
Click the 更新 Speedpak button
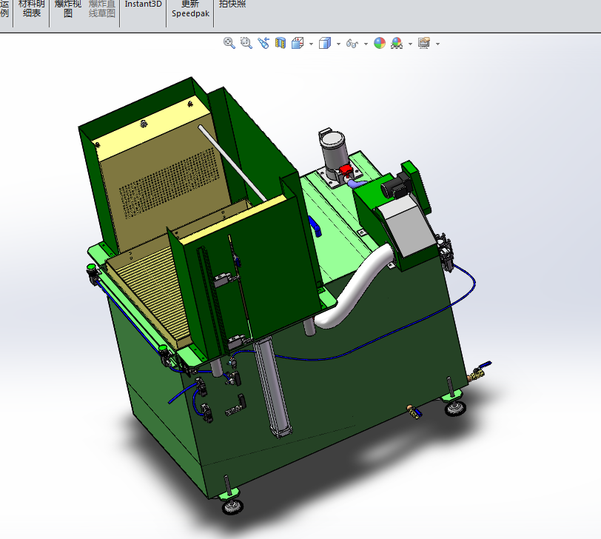tap(190, 9)
